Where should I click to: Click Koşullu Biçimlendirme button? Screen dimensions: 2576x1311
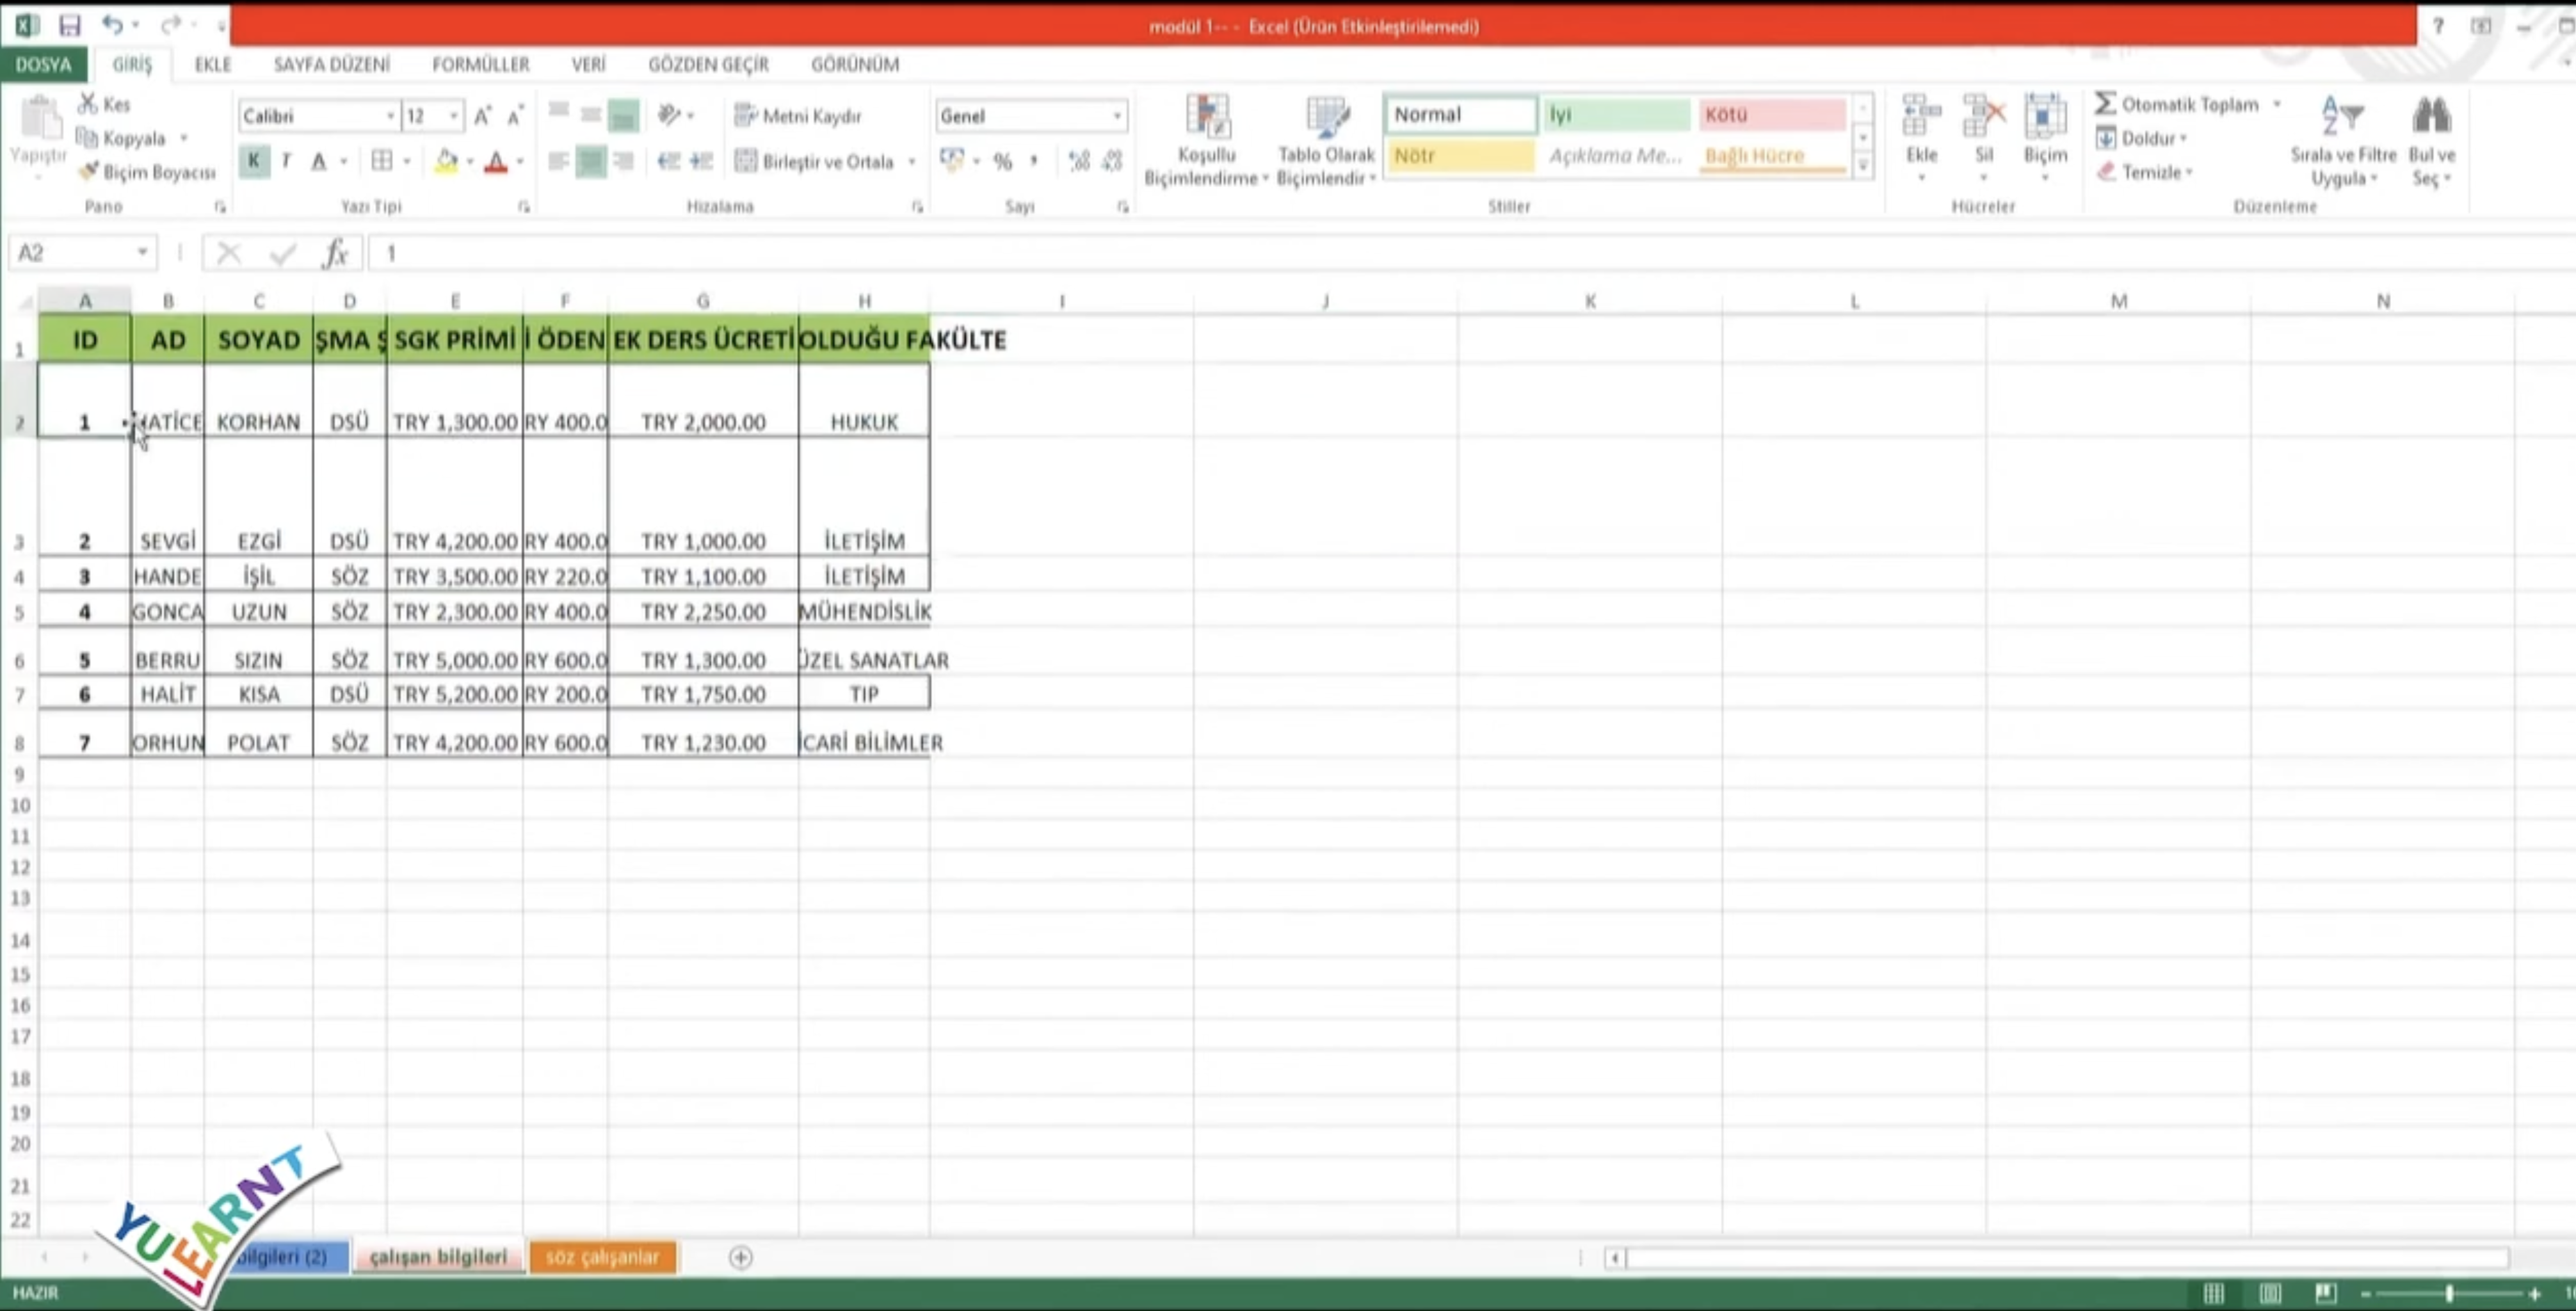[x=1206, y=140]
